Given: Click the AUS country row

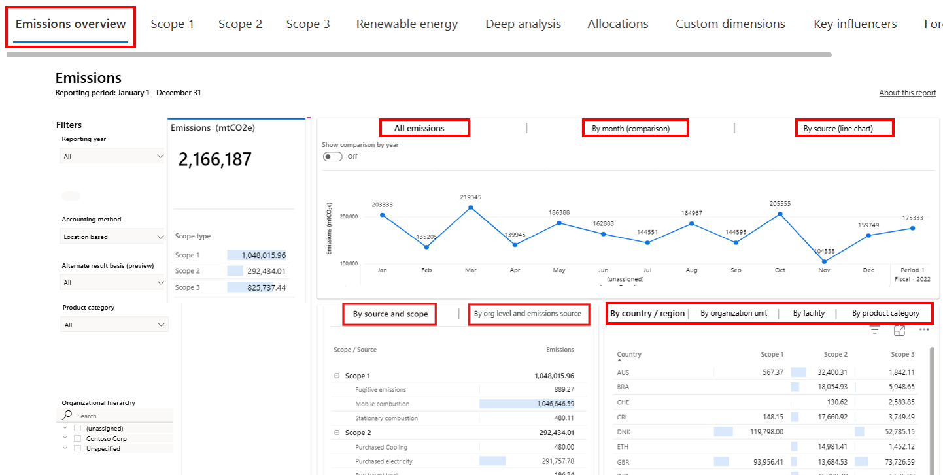Looking at the screenshot, I should coord(767,372).
